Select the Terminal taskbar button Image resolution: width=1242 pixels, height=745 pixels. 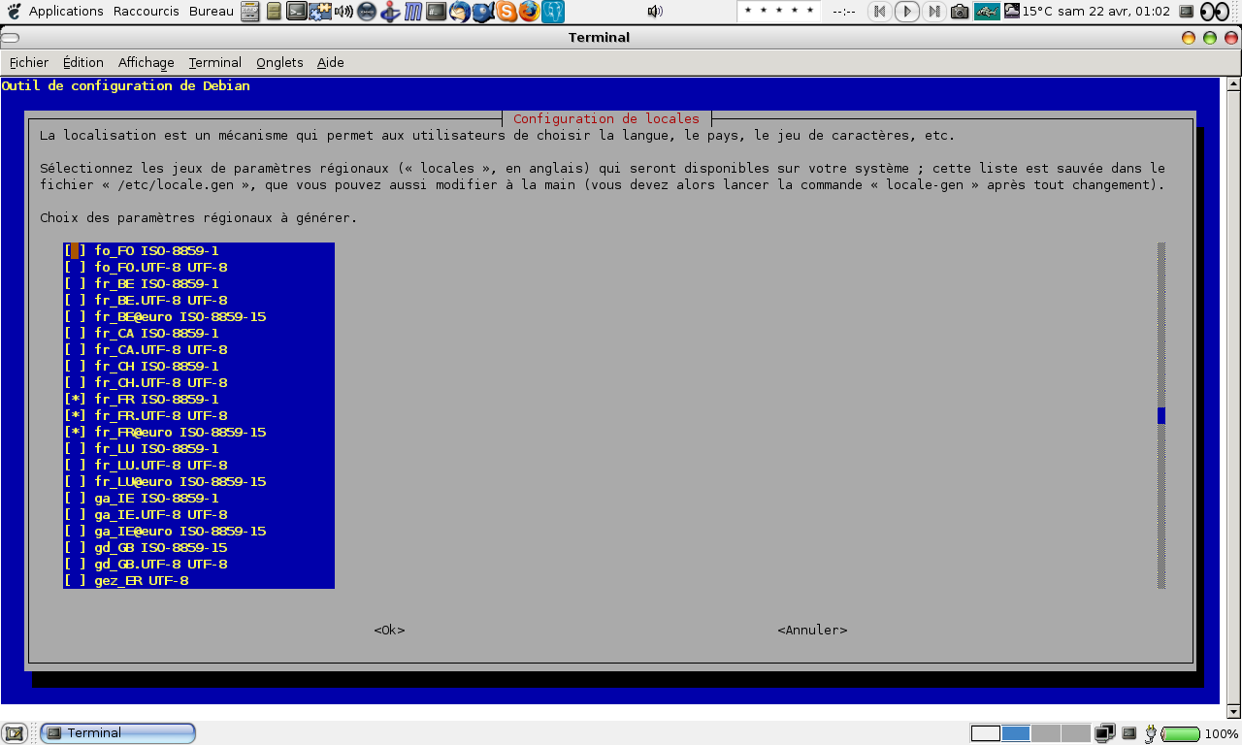(x=117, y=733)
